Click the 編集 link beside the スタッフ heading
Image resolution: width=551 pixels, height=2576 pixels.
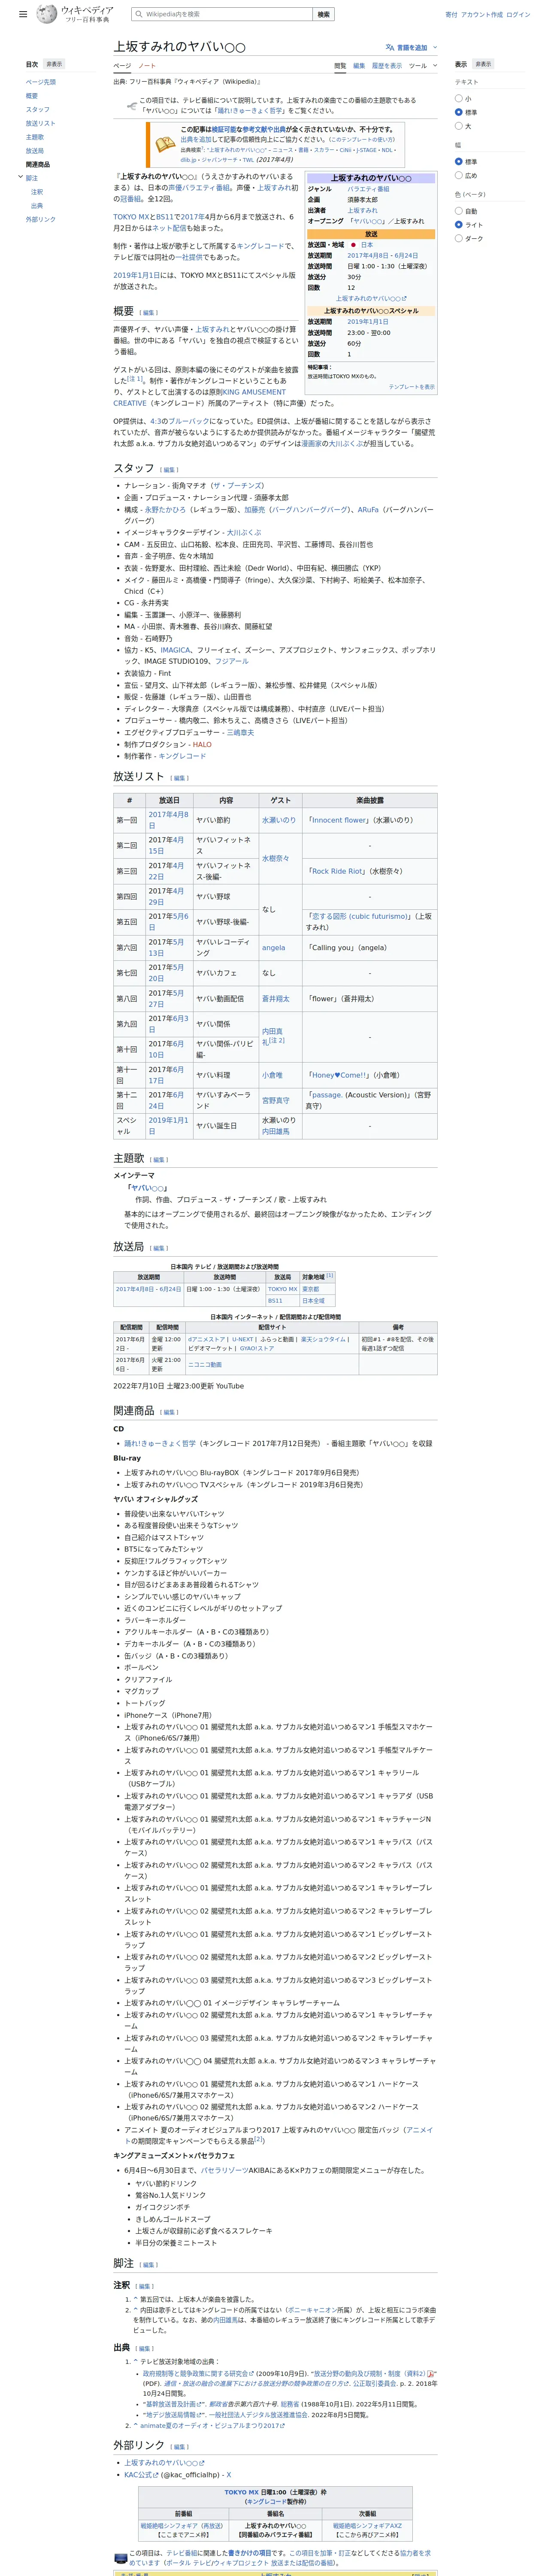(169, 470)
